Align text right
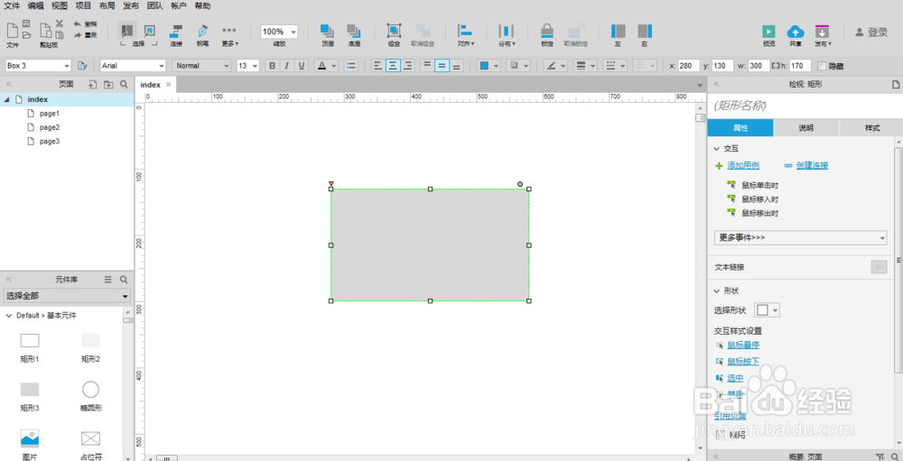This screenshot has height=461, width=903. point(408,66)
